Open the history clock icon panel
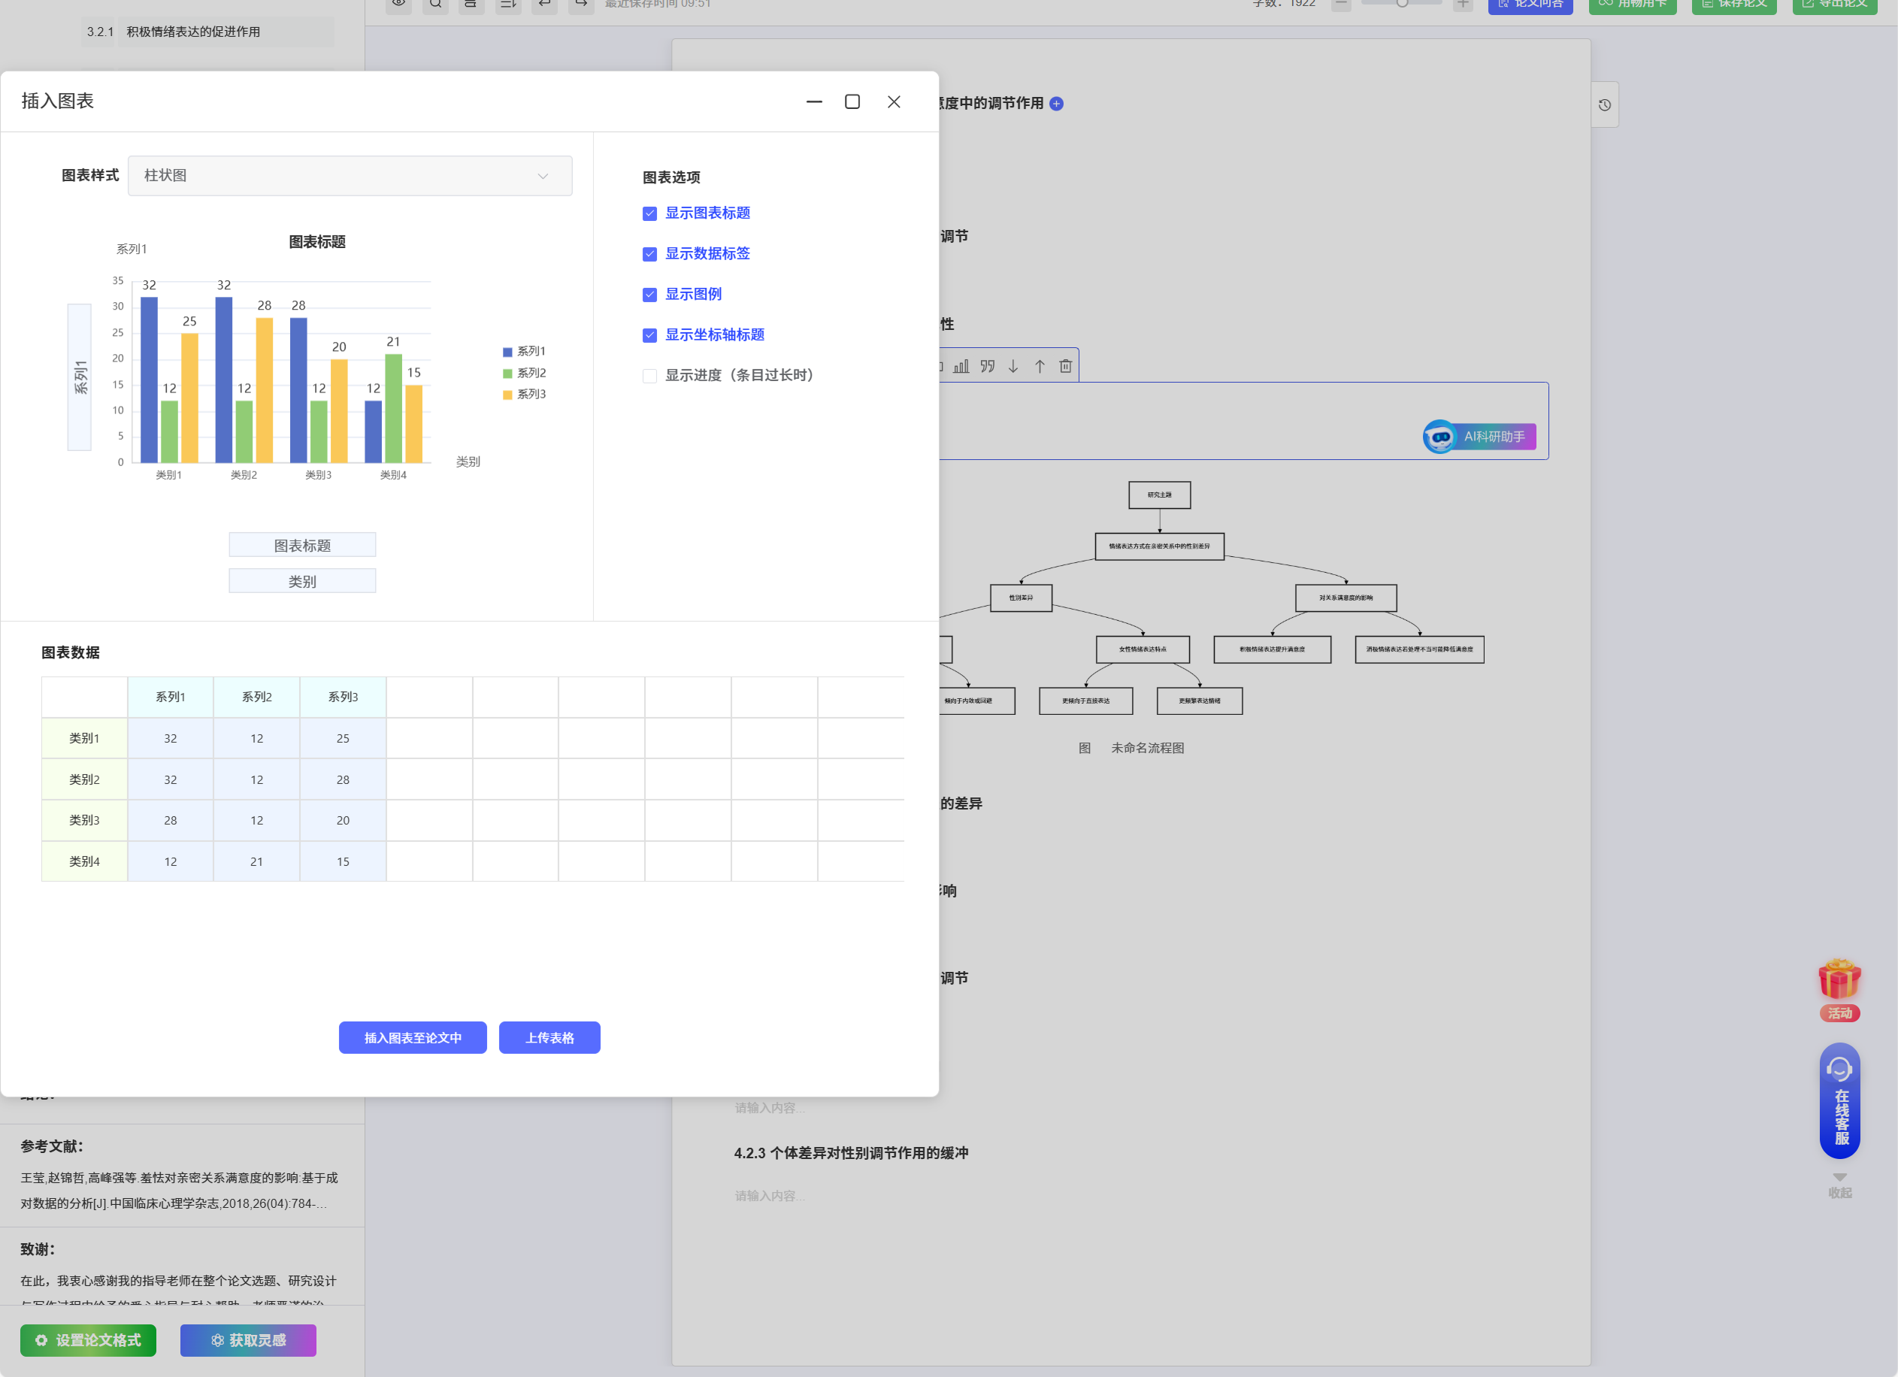This screenshot has height=1377, width=1898. click(x=1604, y=104)
